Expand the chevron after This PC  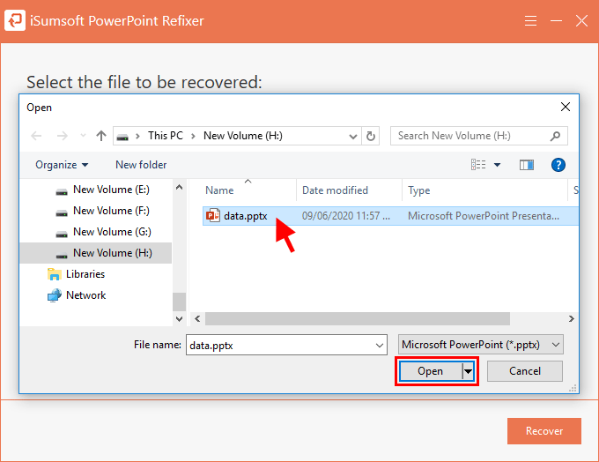click(x=193, y=136)
